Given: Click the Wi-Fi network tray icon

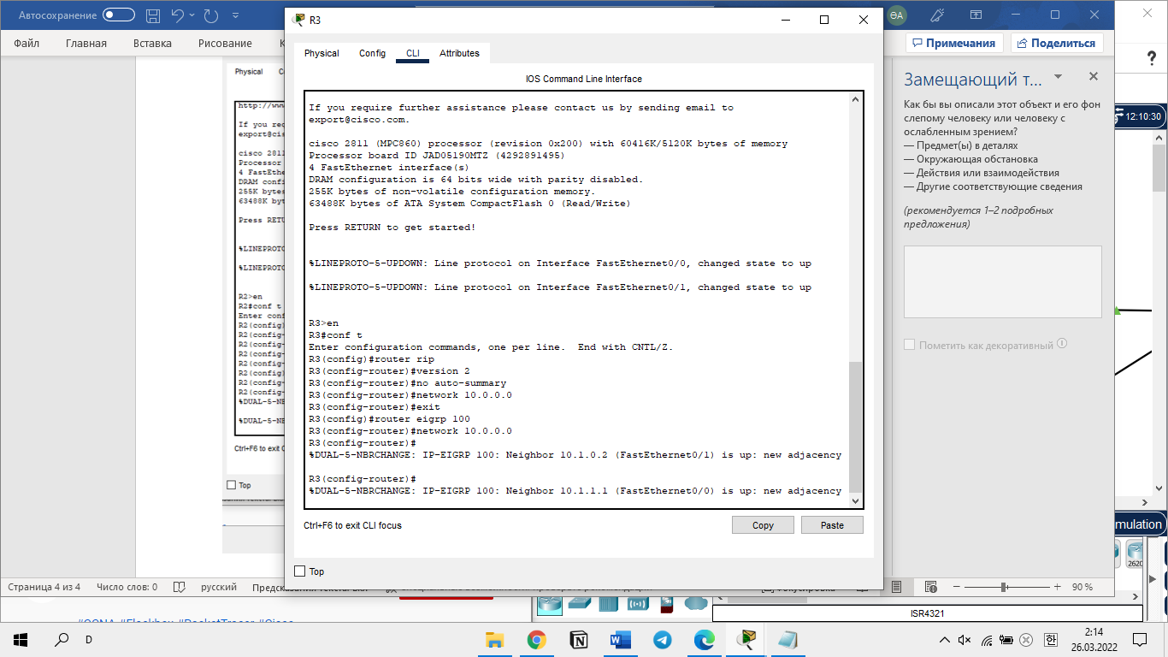Looking at the screenshot, I should (986, 640).
